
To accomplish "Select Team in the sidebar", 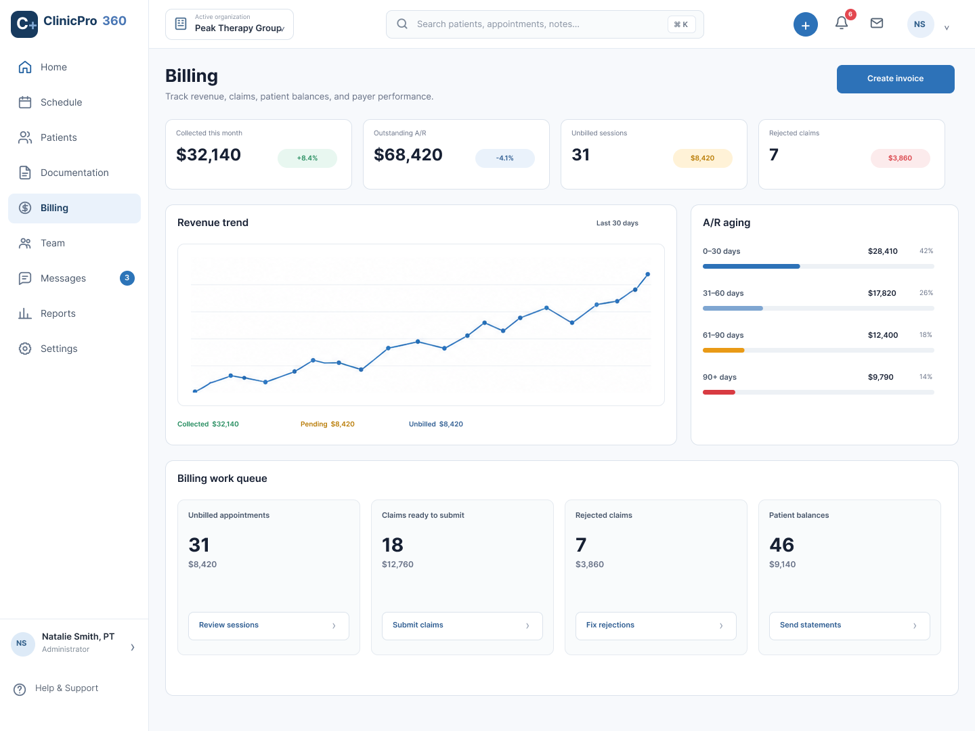I will [74, 243].
